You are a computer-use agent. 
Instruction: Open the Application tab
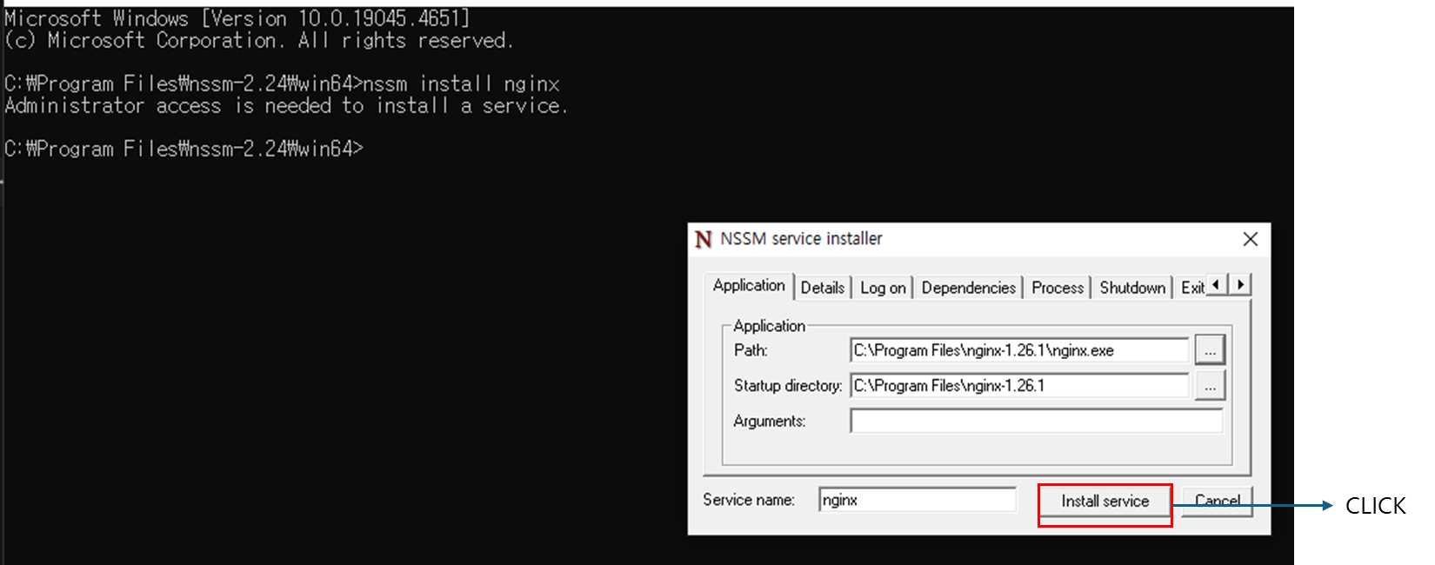coord(749,286)
